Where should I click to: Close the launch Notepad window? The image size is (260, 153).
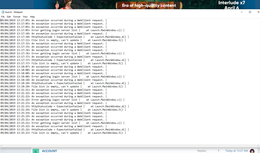pos(258,12)
